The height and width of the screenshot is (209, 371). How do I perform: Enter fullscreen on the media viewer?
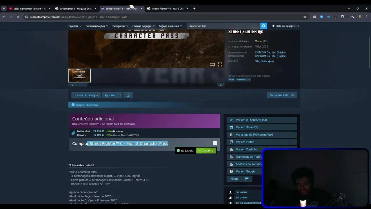[220, 64]
